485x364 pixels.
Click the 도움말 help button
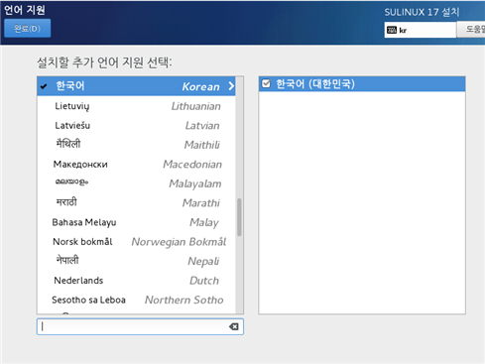[471, 30]
